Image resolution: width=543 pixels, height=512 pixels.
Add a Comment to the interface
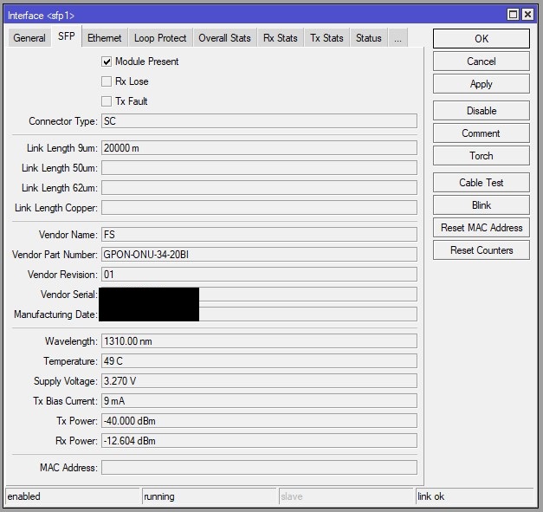tap(482, 133)
